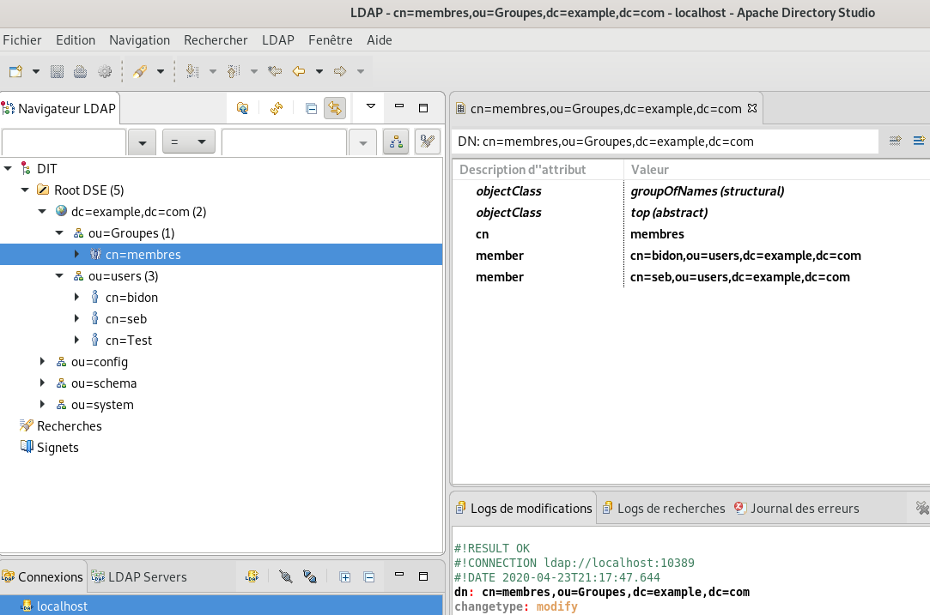930x615 pixels.
Task: Click the quick search attribute input field
Action: tap(64, 142)
